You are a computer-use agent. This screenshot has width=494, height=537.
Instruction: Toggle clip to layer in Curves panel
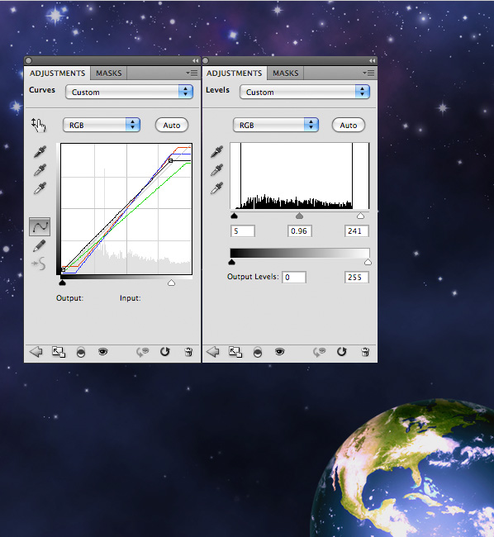click(x=81, y=352)
